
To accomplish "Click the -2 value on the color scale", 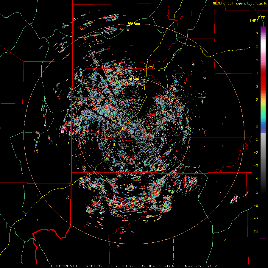I will (x=256, y=153).
